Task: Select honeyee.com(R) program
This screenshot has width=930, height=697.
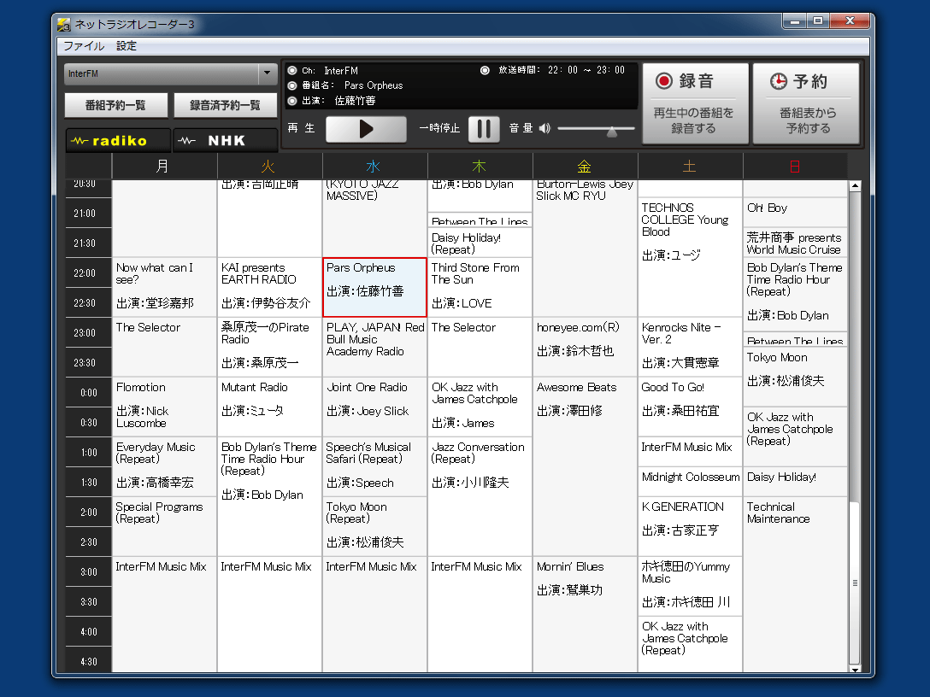Action: tap(586, 347)
